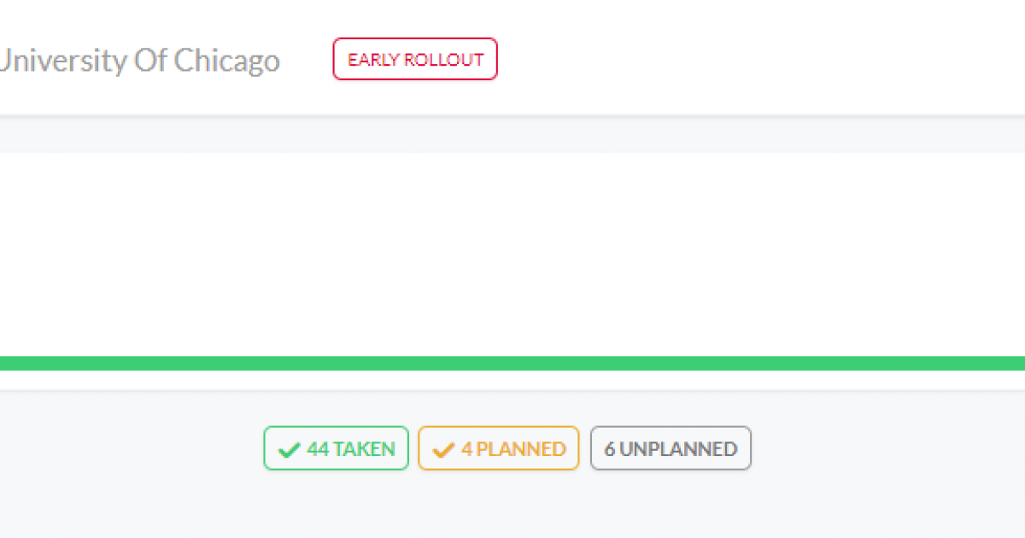Click the orange checkmark in the Planned badge
1025x538 pixels.
(x=443, y=449)
